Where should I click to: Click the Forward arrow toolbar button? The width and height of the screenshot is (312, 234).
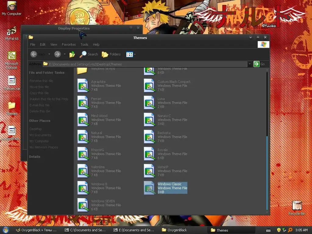tap(58, 54)
